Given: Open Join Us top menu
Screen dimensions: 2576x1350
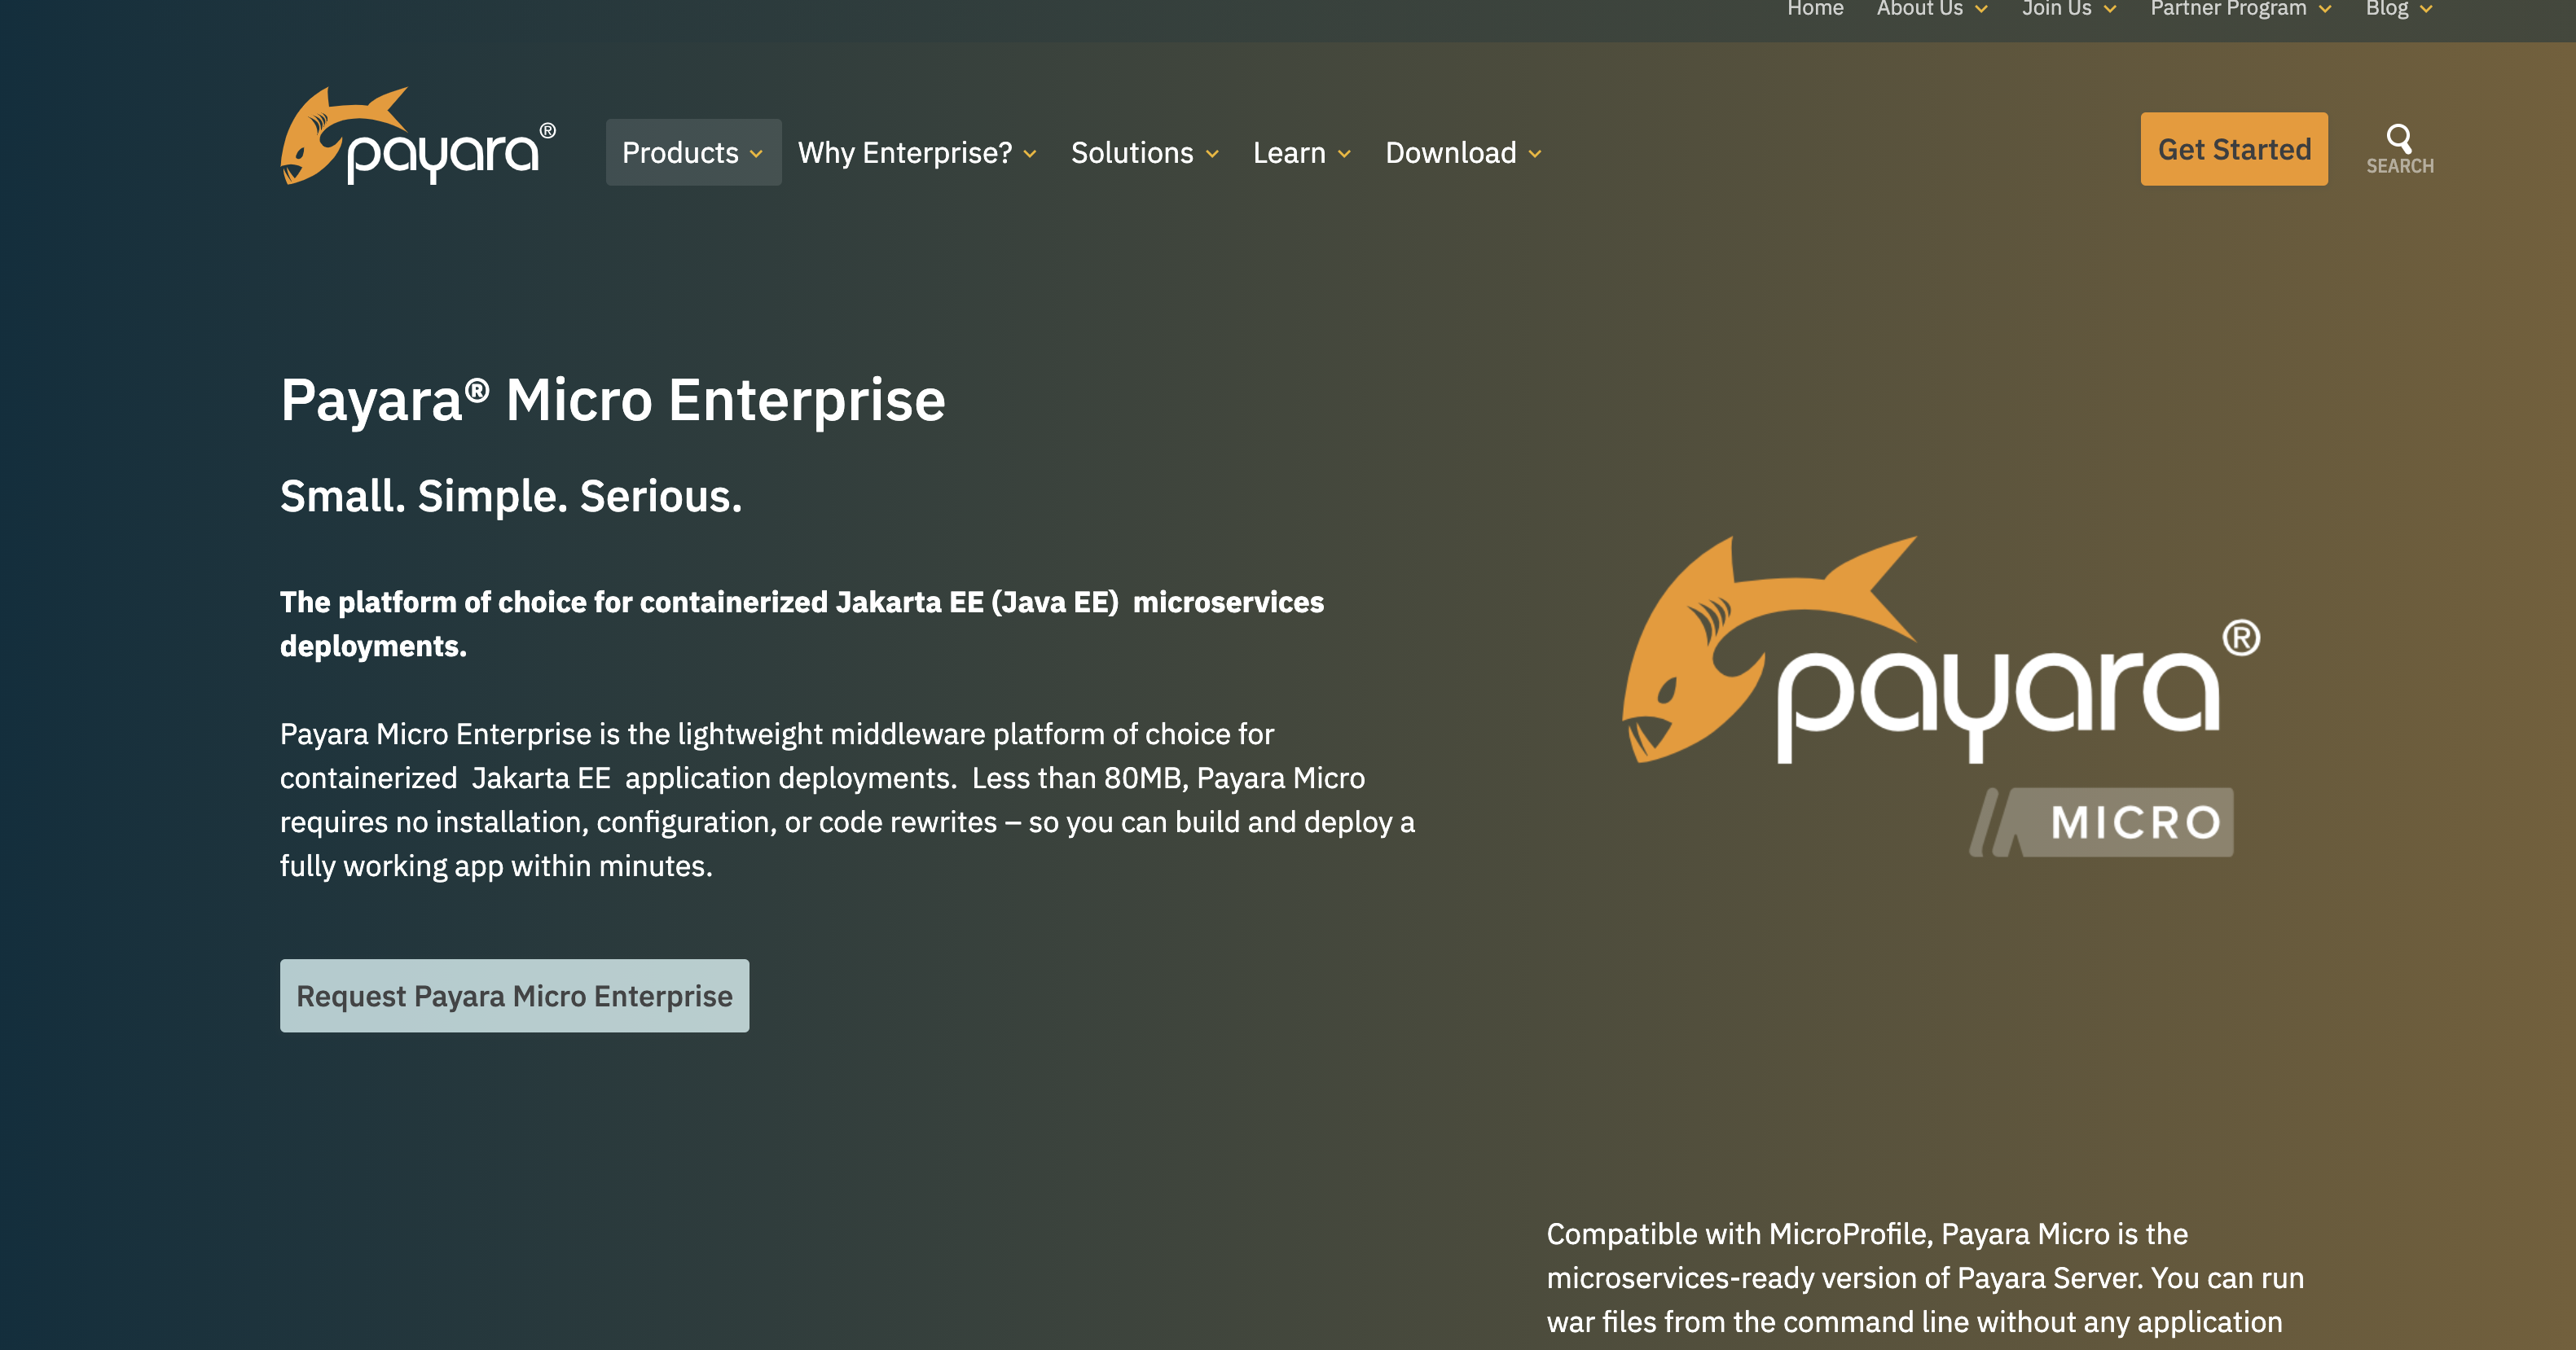Looking at the screenshot, I should [x=2056, y=9].
